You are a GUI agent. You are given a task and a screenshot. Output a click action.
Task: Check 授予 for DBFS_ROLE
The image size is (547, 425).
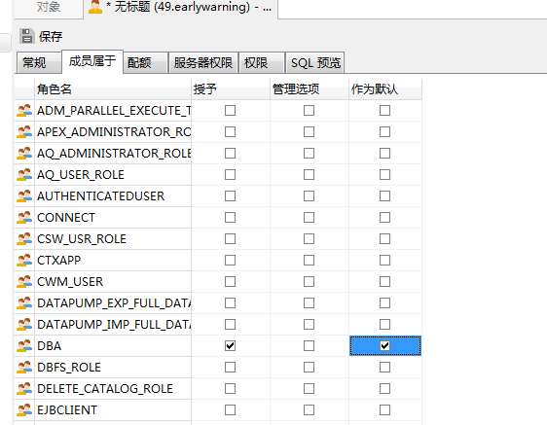point(230,367)
